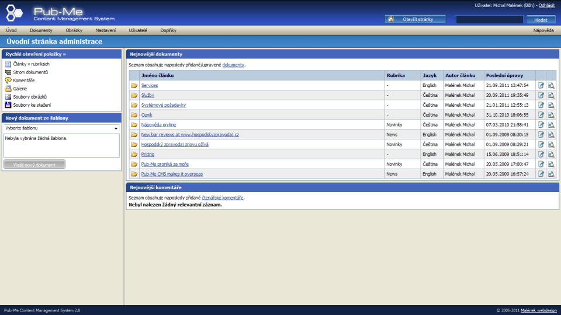Image resolution: width=561 pixels, height=315 pixels.
Task: Open the Vyberte šablonu dropdown
Action: [61, 128]
